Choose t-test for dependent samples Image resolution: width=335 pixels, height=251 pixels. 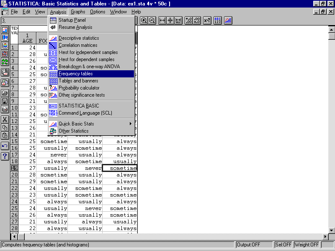click(x=91, y=59)
